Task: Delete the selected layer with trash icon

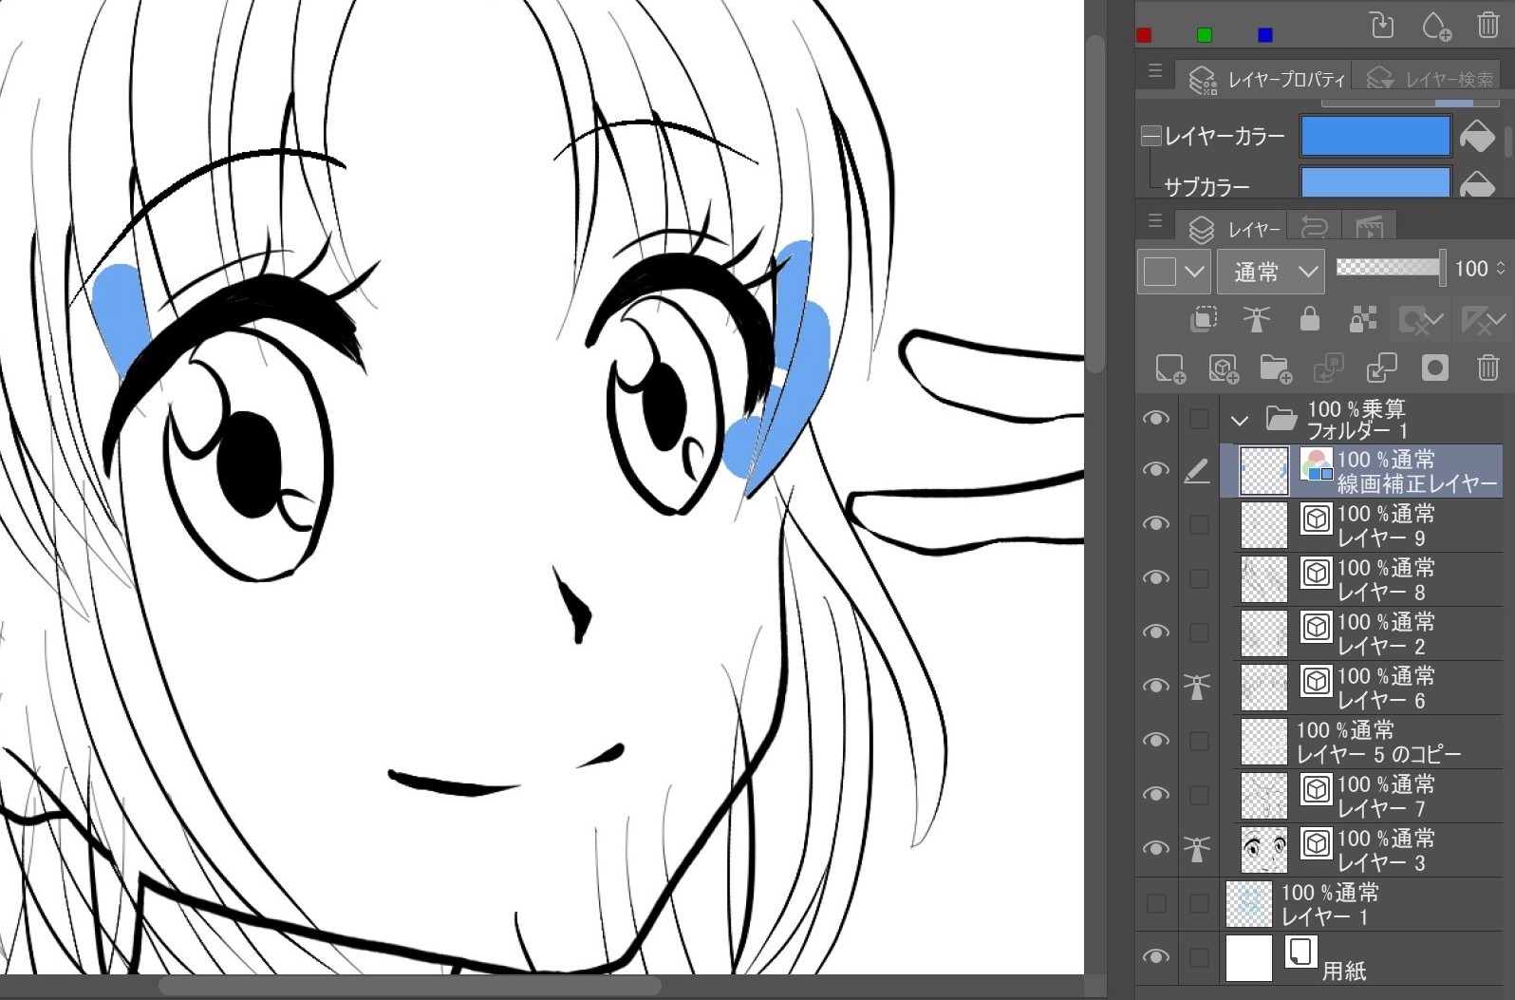Action: click(1487, 368)
